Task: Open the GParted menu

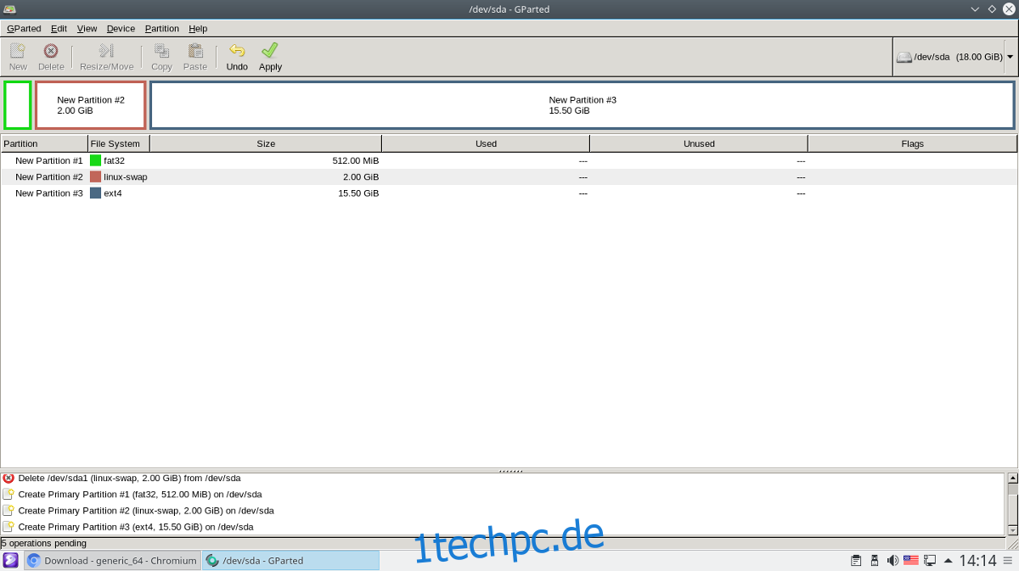Action: click(x=24, y=28)
